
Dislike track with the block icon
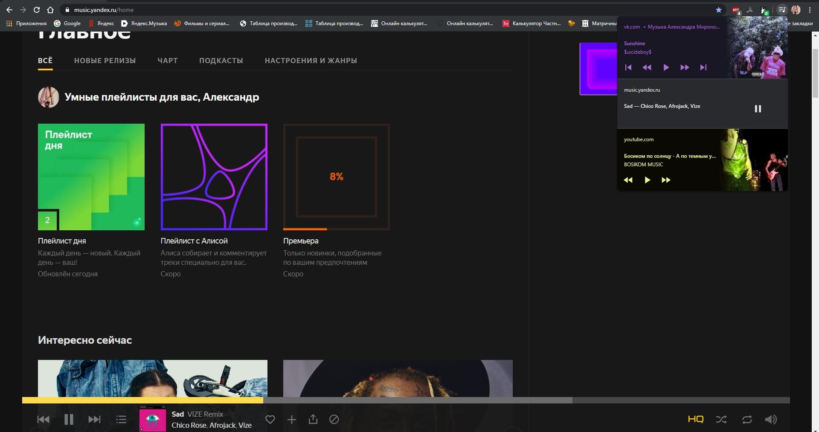click(334, 420)
